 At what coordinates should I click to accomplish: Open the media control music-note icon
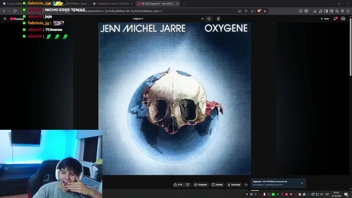320,11
